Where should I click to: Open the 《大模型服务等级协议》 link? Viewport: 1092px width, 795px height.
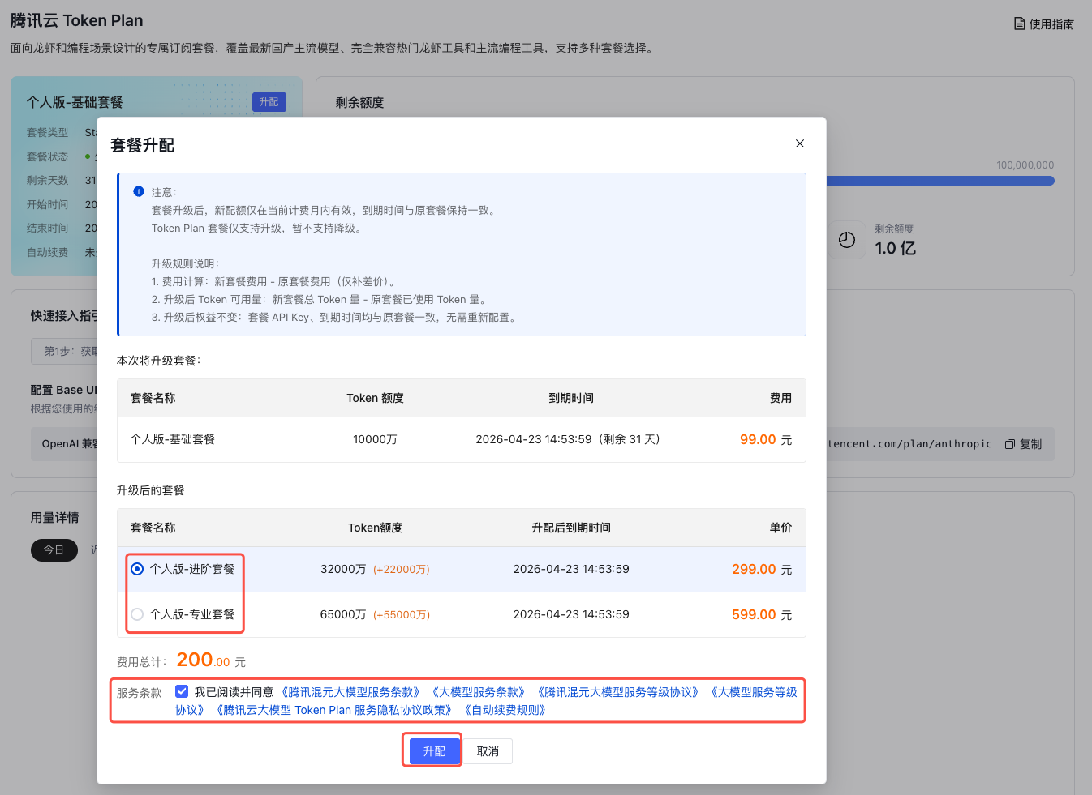pos(753,692)
